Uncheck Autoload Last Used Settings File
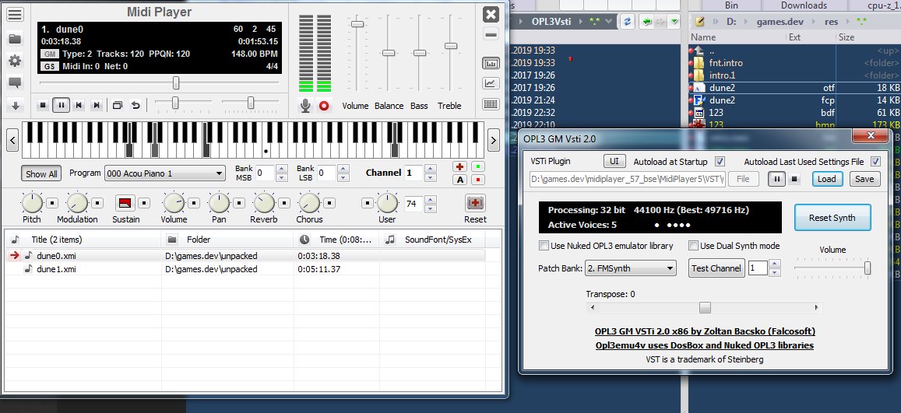 pyautogui.click(x=876, y=162)
